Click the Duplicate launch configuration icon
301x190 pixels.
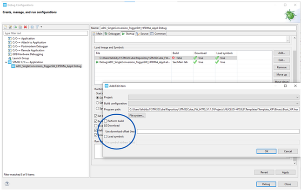[20, 27]
